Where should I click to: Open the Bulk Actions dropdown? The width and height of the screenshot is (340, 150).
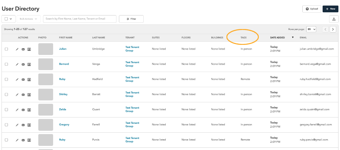click(28, 19)
